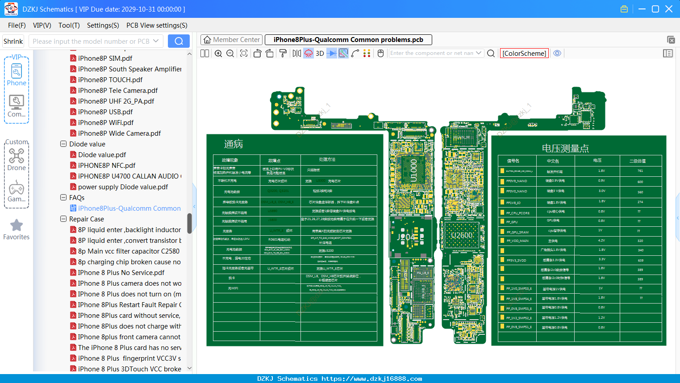Open the Drone category in sidebar

click(17, 159)
